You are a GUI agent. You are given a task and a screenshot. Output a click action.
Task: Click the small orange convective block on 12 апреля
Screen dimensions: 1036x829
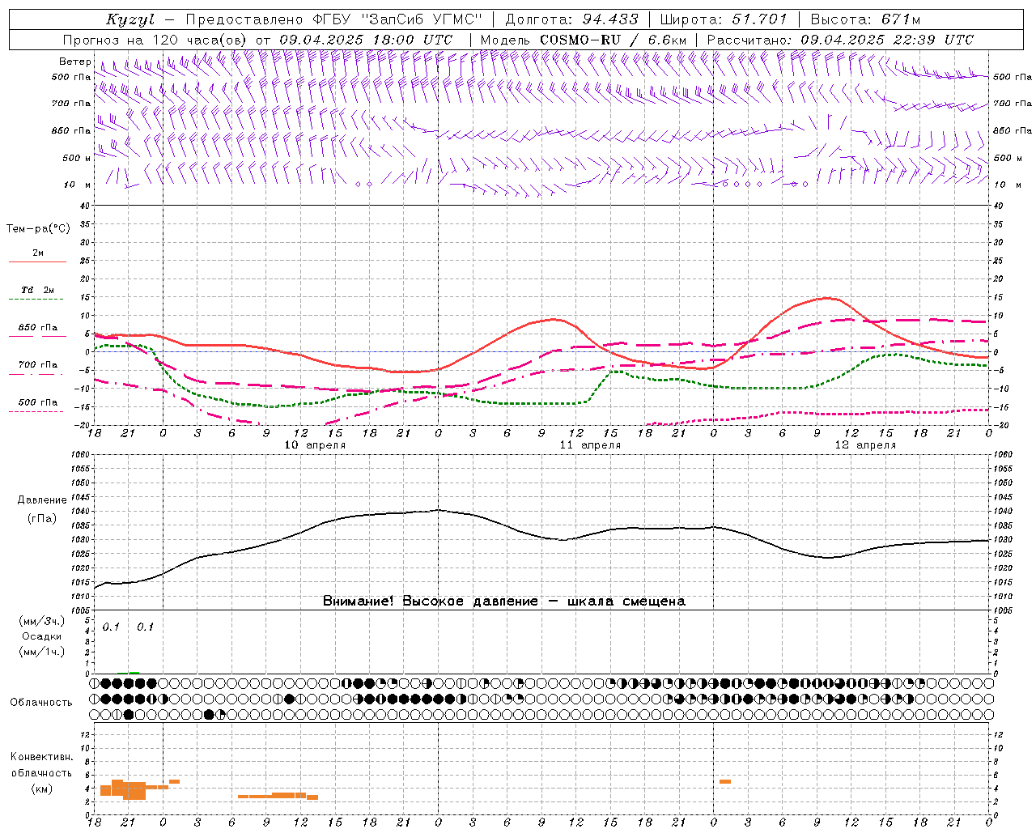(x=725, y=781)
